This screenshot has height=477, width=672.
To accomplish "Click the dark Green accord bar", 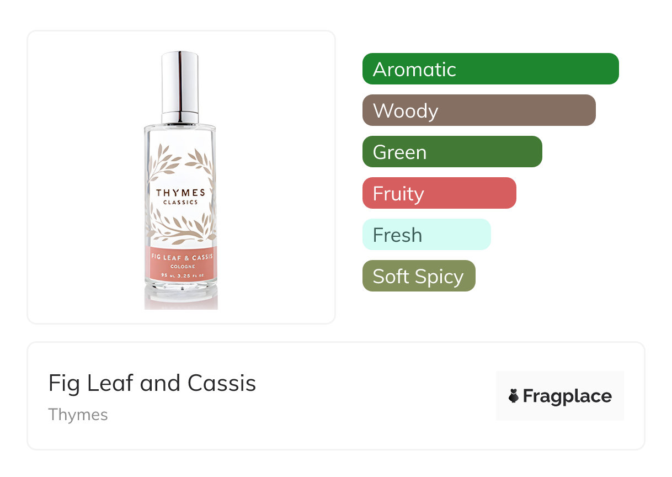I will pyautogui.click(x=452, y=152).
